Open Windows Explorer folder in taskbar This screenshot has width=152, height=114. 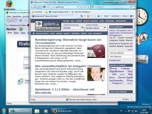pos(37,111)
